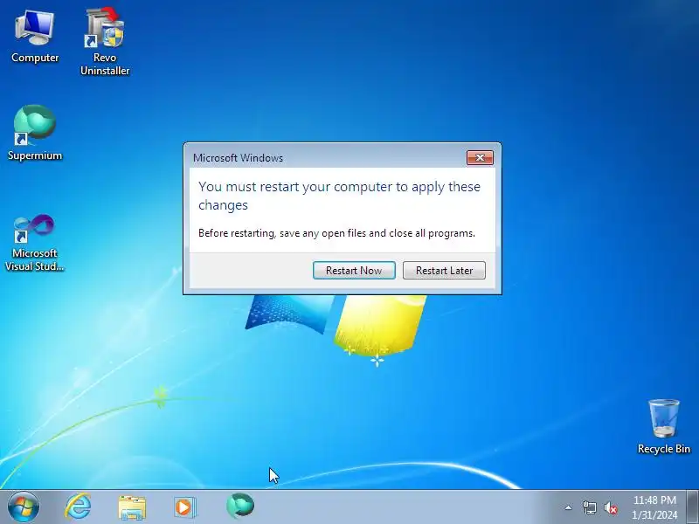Click the Show desktop strip at the taskbar end
Image resolution: width=699 pixels, height=524 pixels.
pos(693,507)
